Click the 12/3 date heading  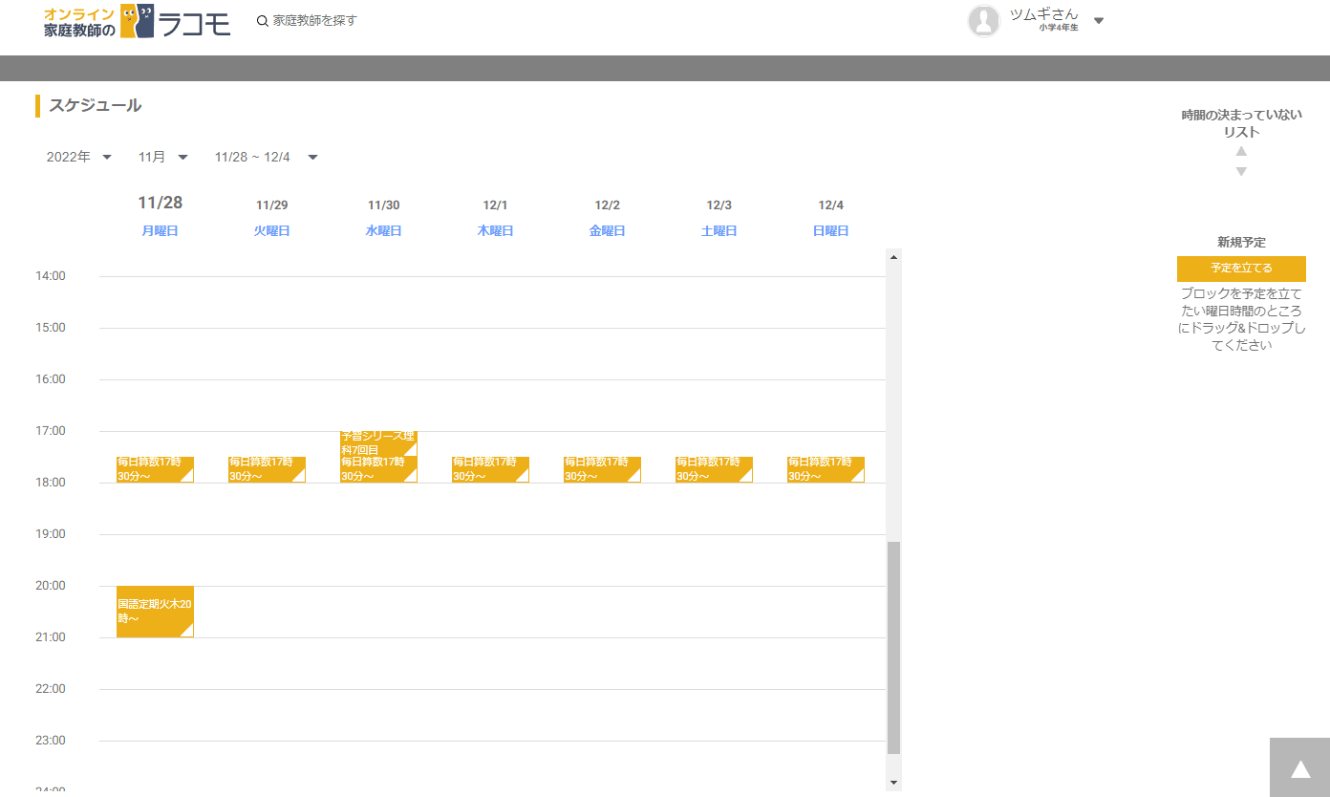coord(719,205)
